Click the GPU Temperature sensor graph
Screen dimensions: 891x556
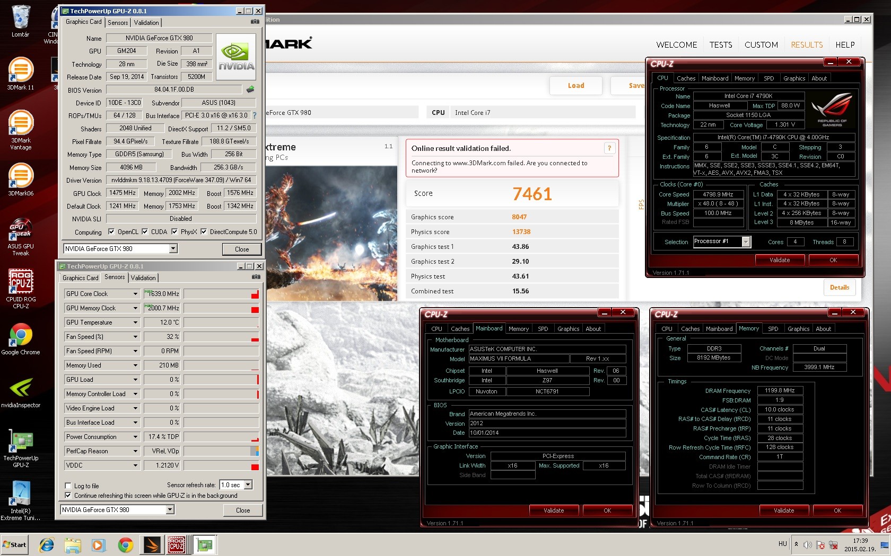(221, 322)
